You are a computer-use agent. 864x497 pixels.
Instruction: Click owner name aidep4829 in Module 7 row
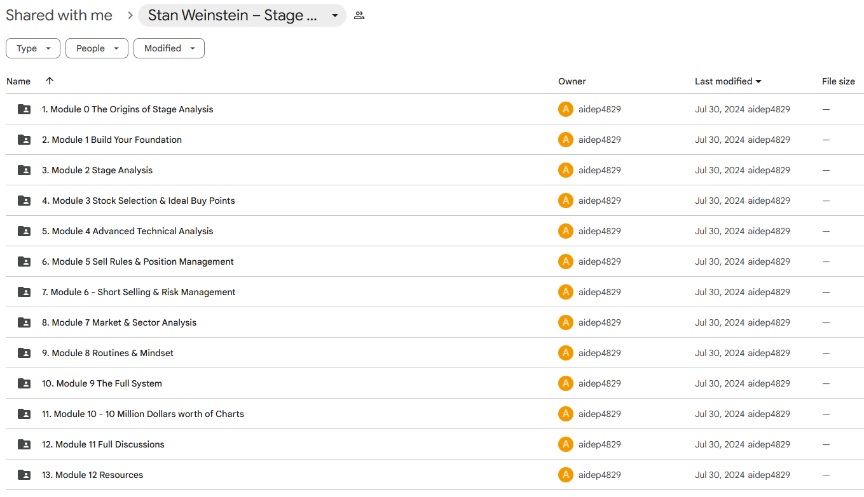pyautogui.click(x=600, y=322)
